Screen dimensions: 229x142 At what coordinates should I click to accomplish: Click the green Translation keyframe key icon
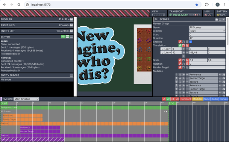[180, 45]
